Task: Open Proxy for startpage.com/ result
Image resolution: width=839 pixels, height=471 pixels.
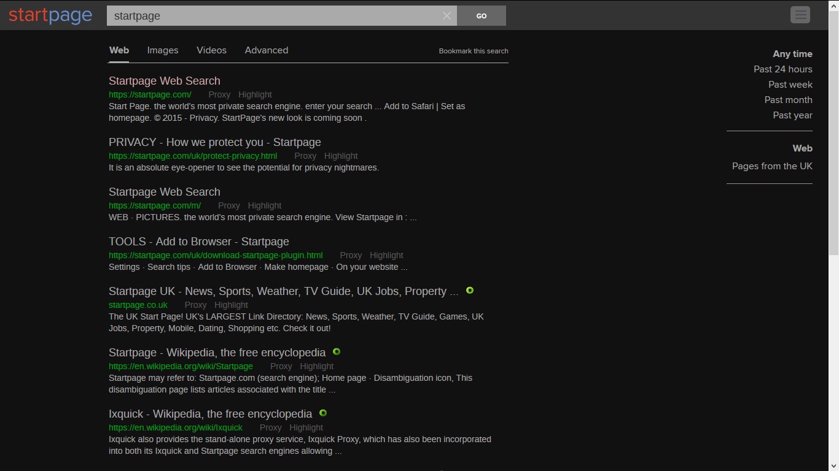Action: coord(219,94)
